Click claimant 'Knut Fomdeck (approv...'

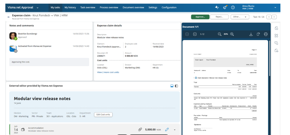point(109,47)
